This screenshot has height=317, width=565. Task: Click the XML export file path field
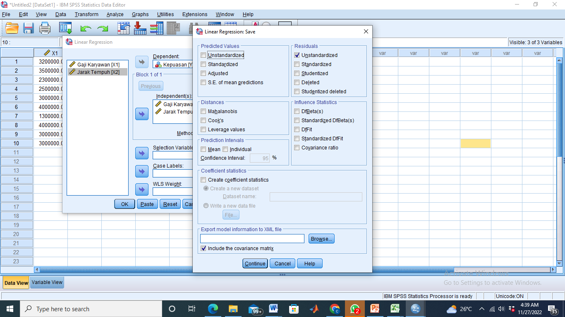(252, 239)
